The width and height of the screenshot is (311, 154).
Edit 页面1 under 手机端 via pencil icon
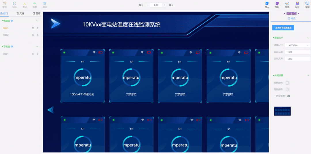pyautogui.click(x=38, y=54)
